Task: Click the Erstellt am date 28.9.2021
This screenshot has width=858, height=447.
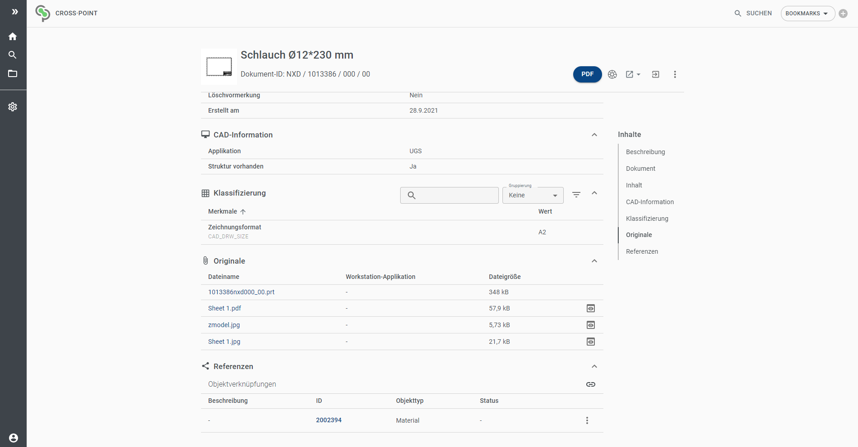Action: pos(424,110)
